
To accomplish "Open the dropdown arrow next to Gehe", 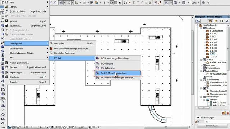I will [199, 3].
